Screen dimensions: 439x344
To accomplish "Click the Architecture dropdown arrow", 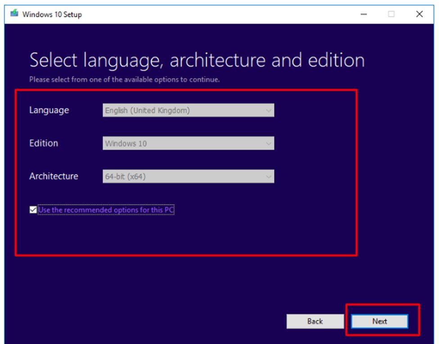I will pyautogui.click(x=269, y=176).
